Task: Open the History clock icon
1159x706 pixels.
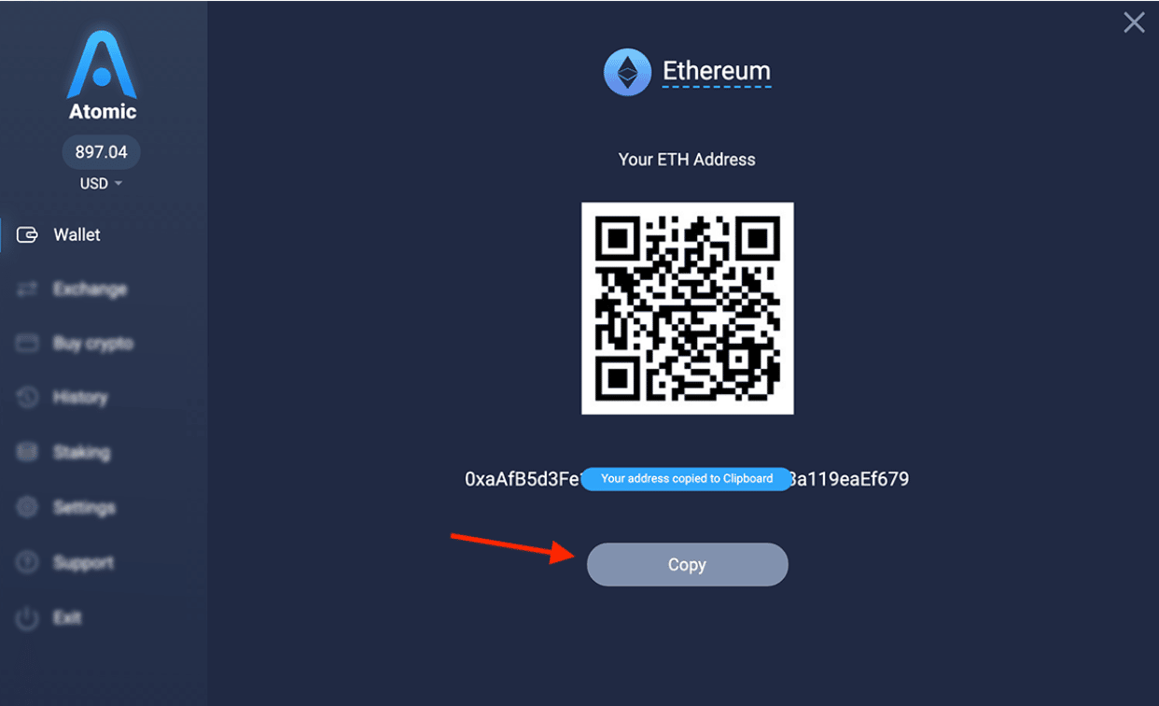Action: (27, 398)
